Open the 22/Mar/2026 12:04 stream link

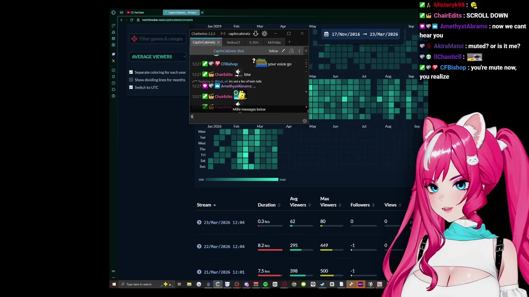click(224, 246)
